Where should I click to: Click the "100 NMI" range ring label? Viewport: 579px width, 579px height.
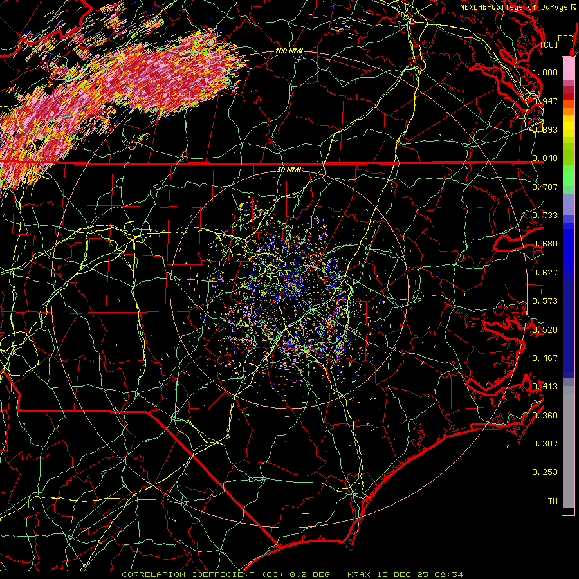(x=289, y=51)
